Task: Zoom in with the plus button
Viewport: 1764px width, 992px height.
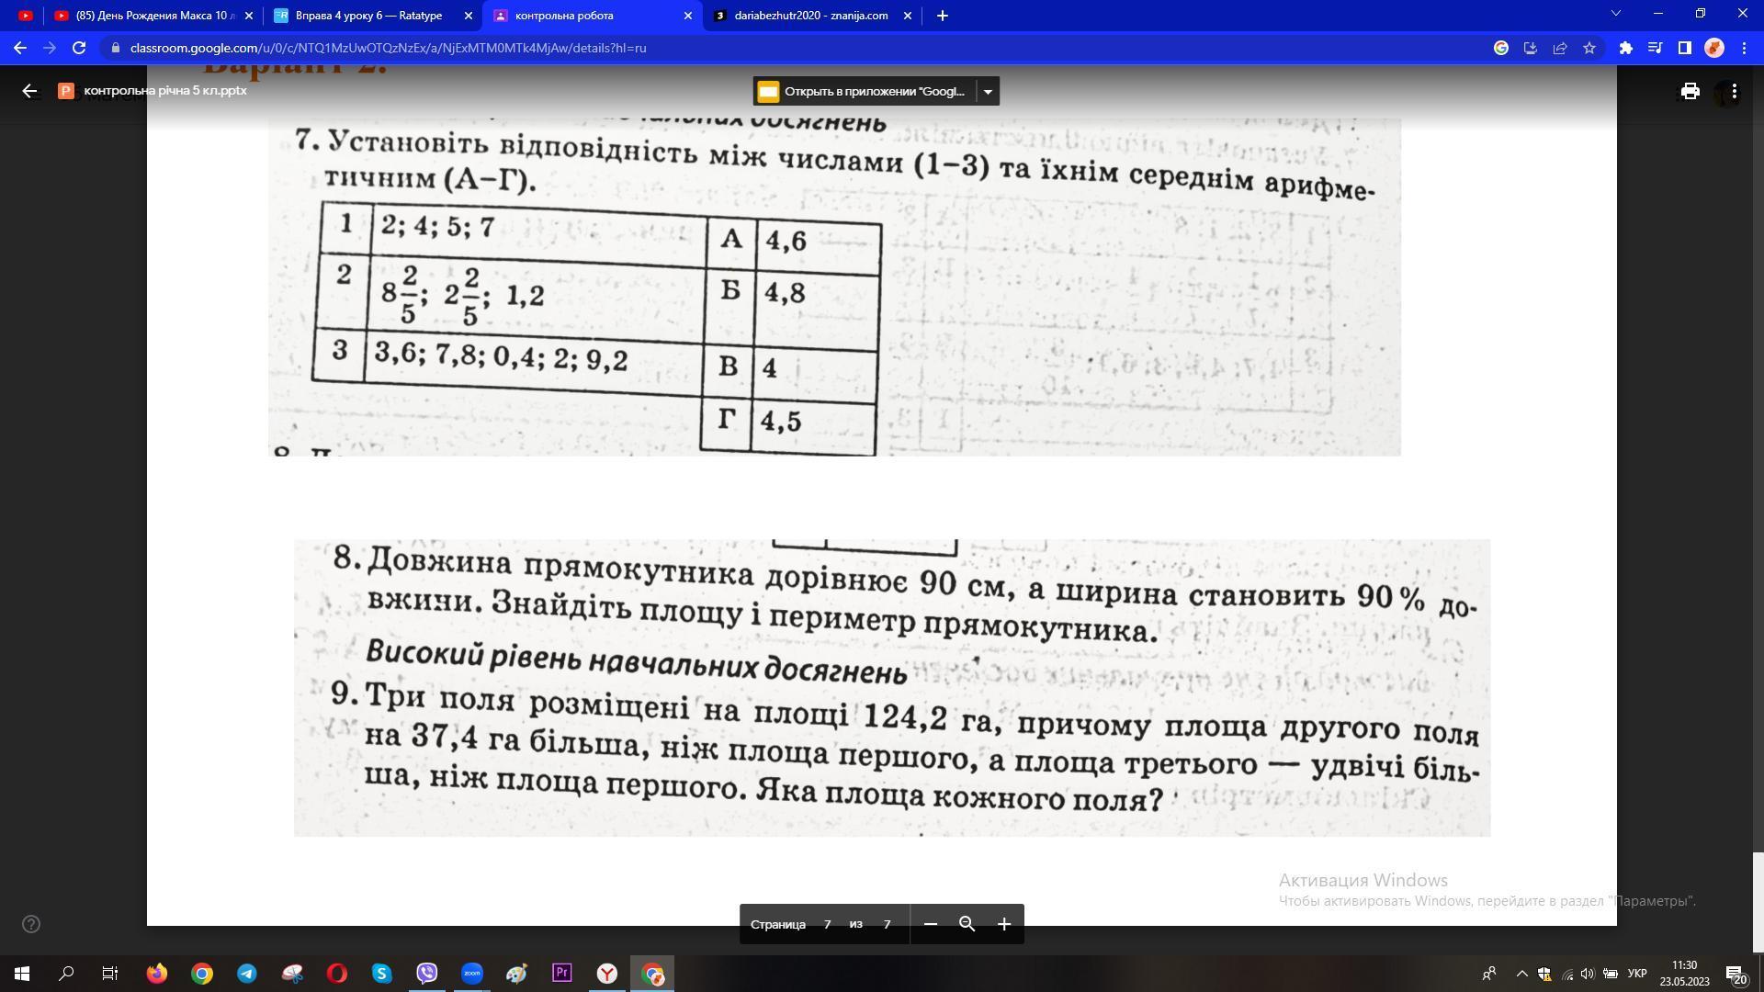Action: [x=1004, y=924]
